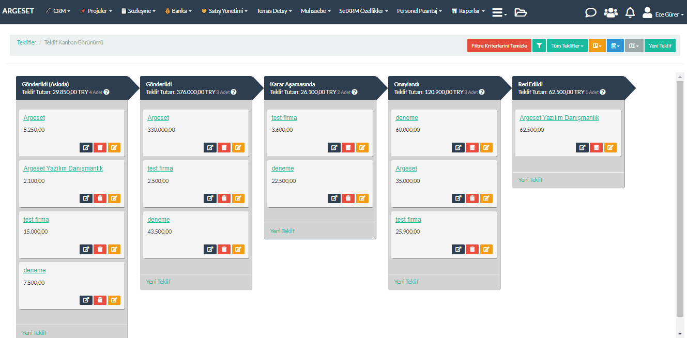The width and height of the screenshot is (687, 338).
Task: Delete the deneme 7.500,00 card
Action: click(x=100, y=300)
